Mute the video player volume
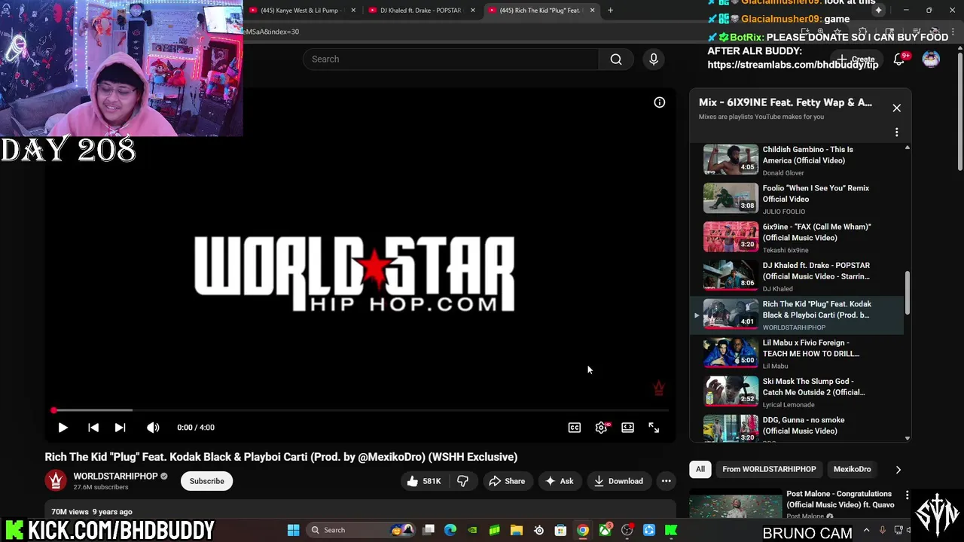Image resolution: width=964 pixels, height=542 pixels. click(x=153, y=428)
